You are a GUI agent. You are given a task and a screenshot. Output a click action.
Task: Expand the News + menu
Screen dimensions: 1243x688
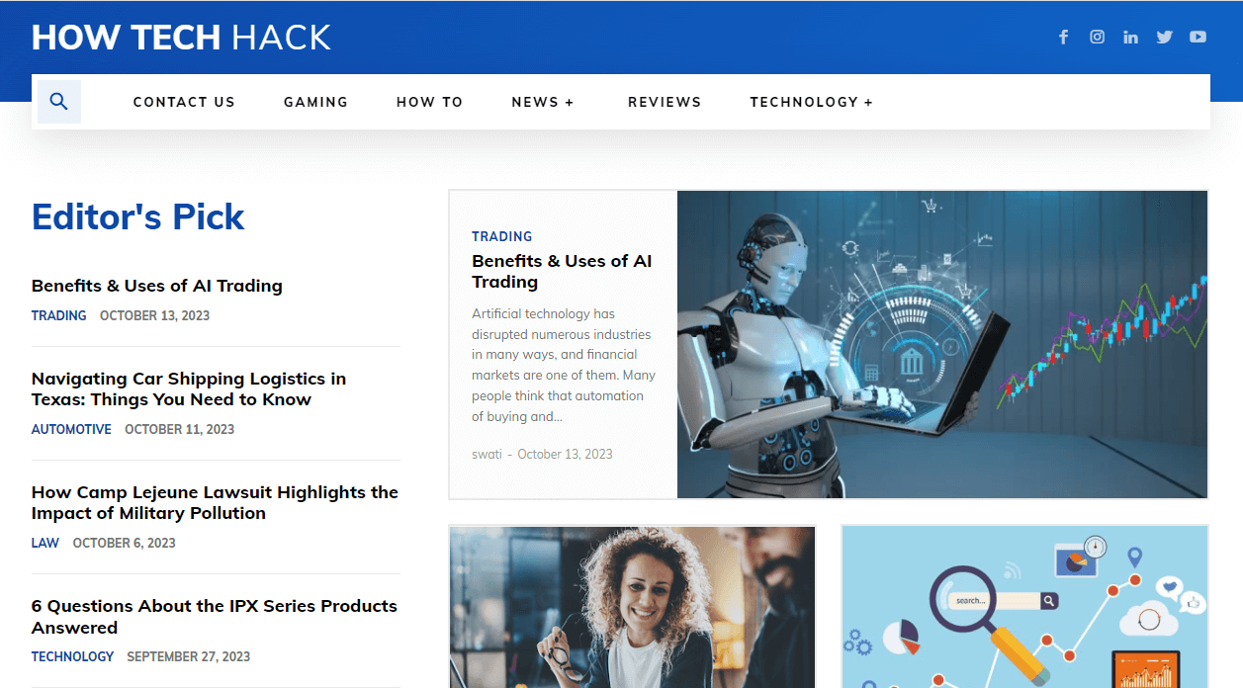click(543, 102)
